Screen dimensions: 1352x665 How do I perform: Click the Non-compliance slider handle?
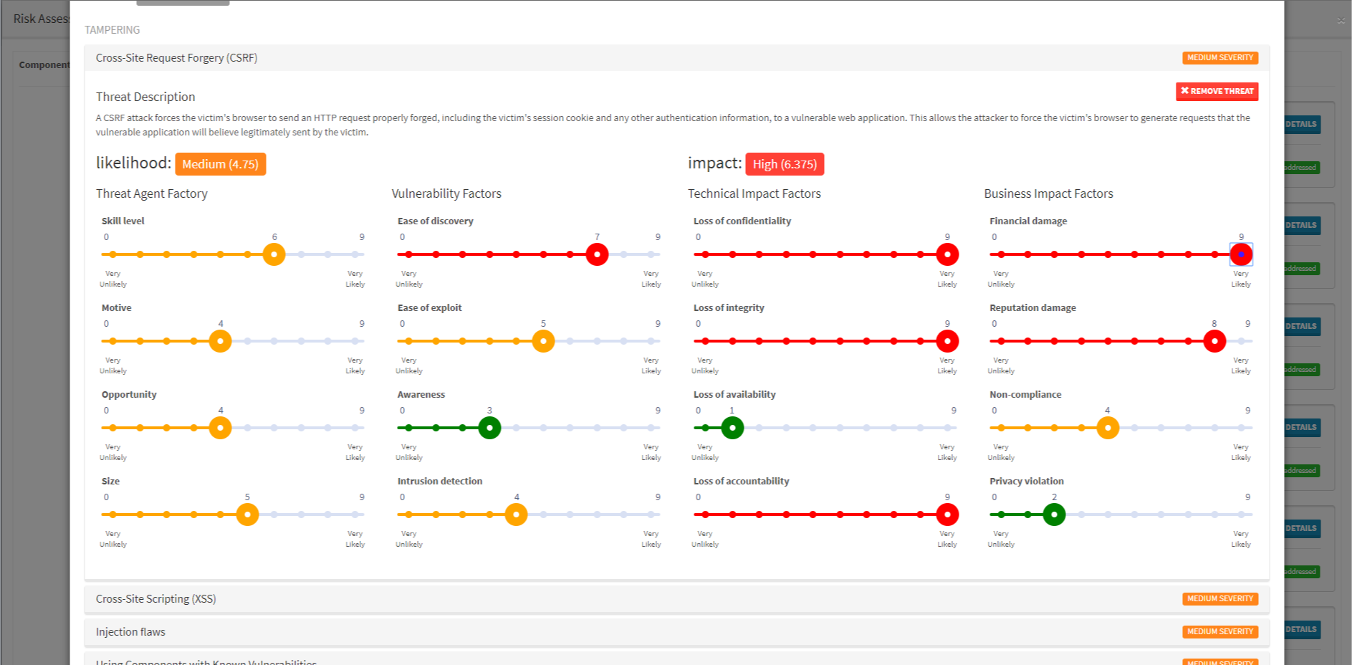point(1108,428)
